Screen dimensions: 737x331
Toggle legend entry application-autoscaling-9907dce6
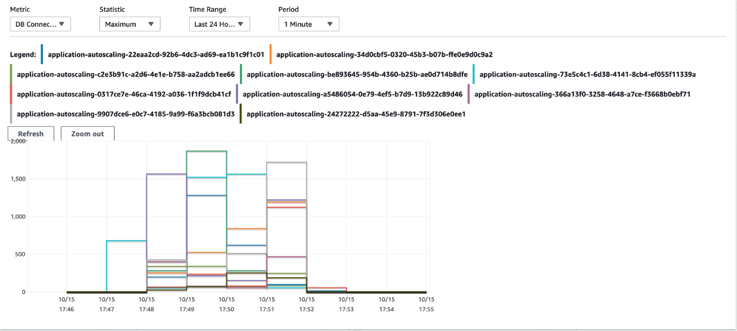pos(126,114)
